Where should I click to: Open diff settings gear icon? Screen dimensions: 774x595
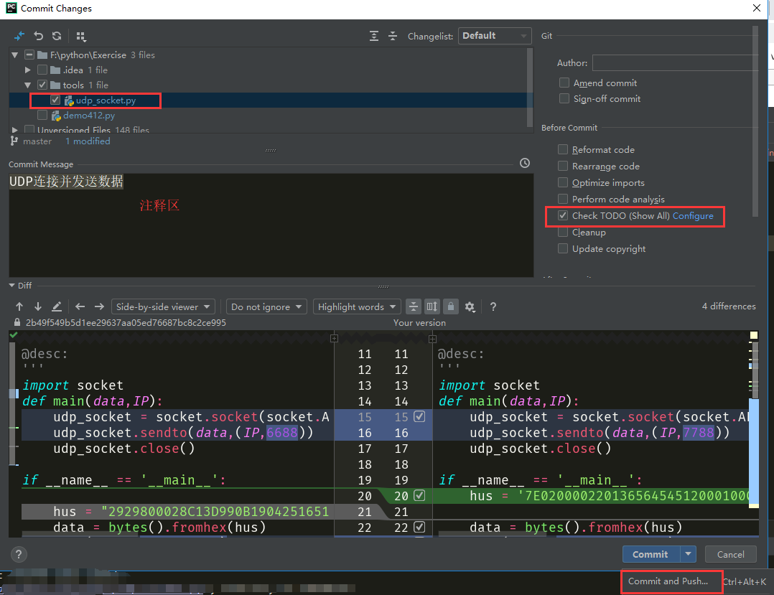(x=470, y=307)
